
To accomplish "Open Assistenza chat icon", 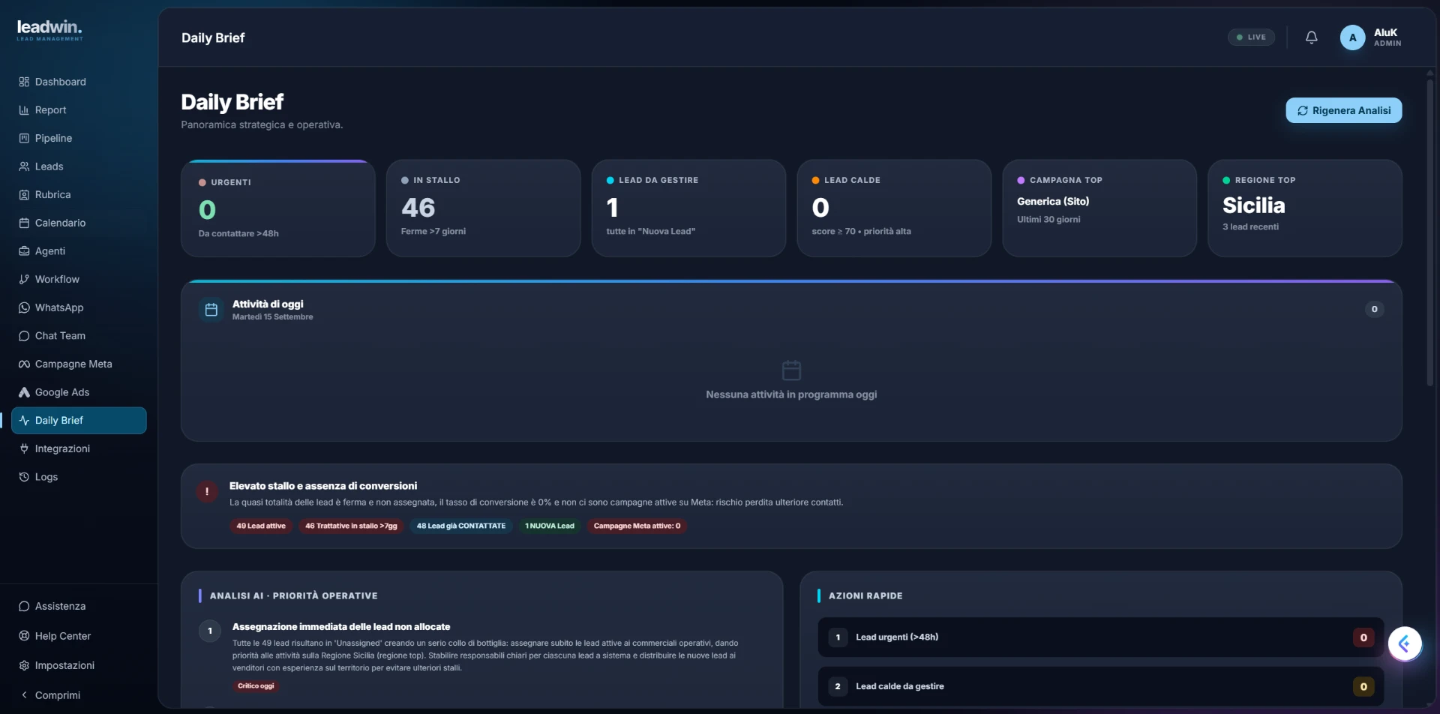I will pos(24,606).
